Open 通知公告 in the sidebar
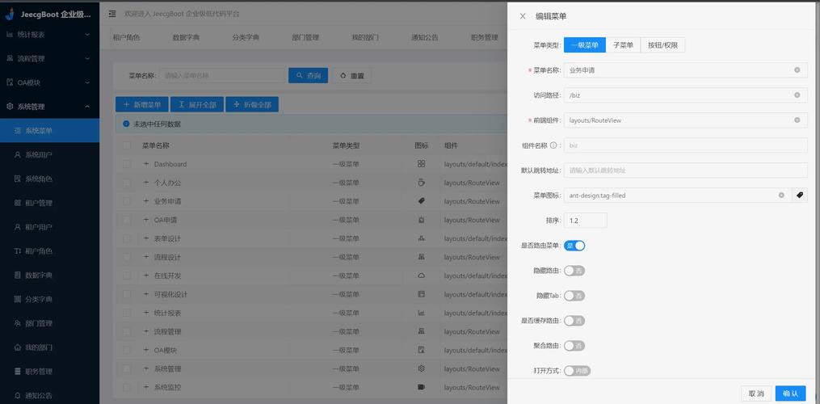The width and height of the screenshot is (820, 404). tap(49, 395)
